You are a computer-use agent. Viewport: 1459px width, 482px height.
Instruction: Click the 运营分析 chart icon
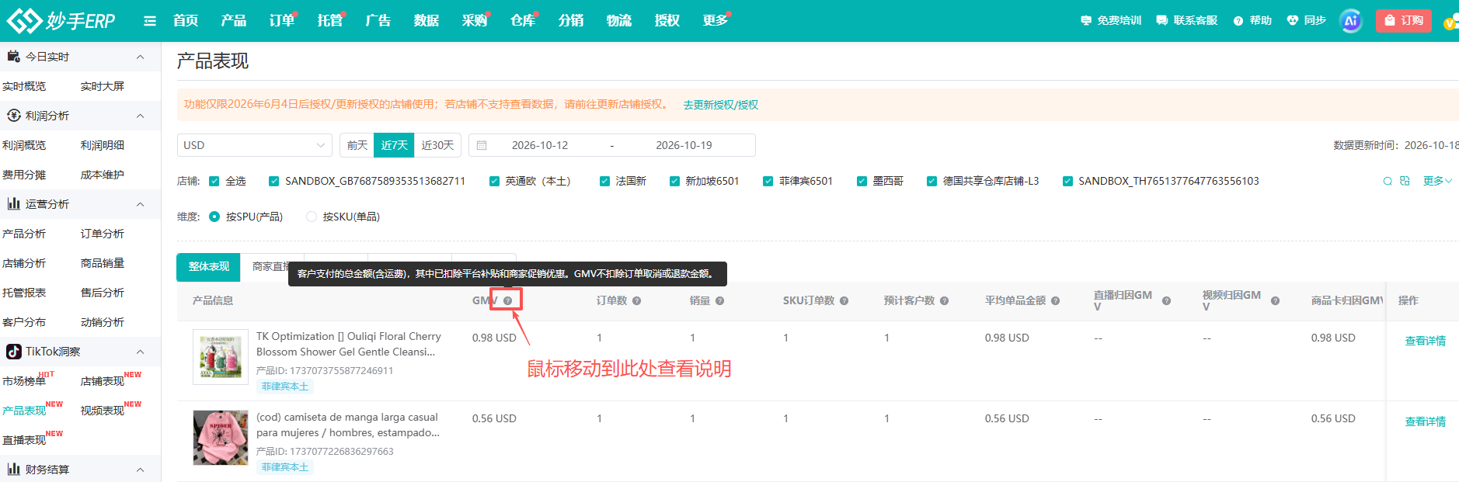[13, 204]
